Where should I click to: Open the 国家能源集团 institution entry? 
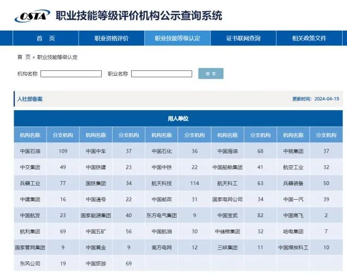[96, 216]
